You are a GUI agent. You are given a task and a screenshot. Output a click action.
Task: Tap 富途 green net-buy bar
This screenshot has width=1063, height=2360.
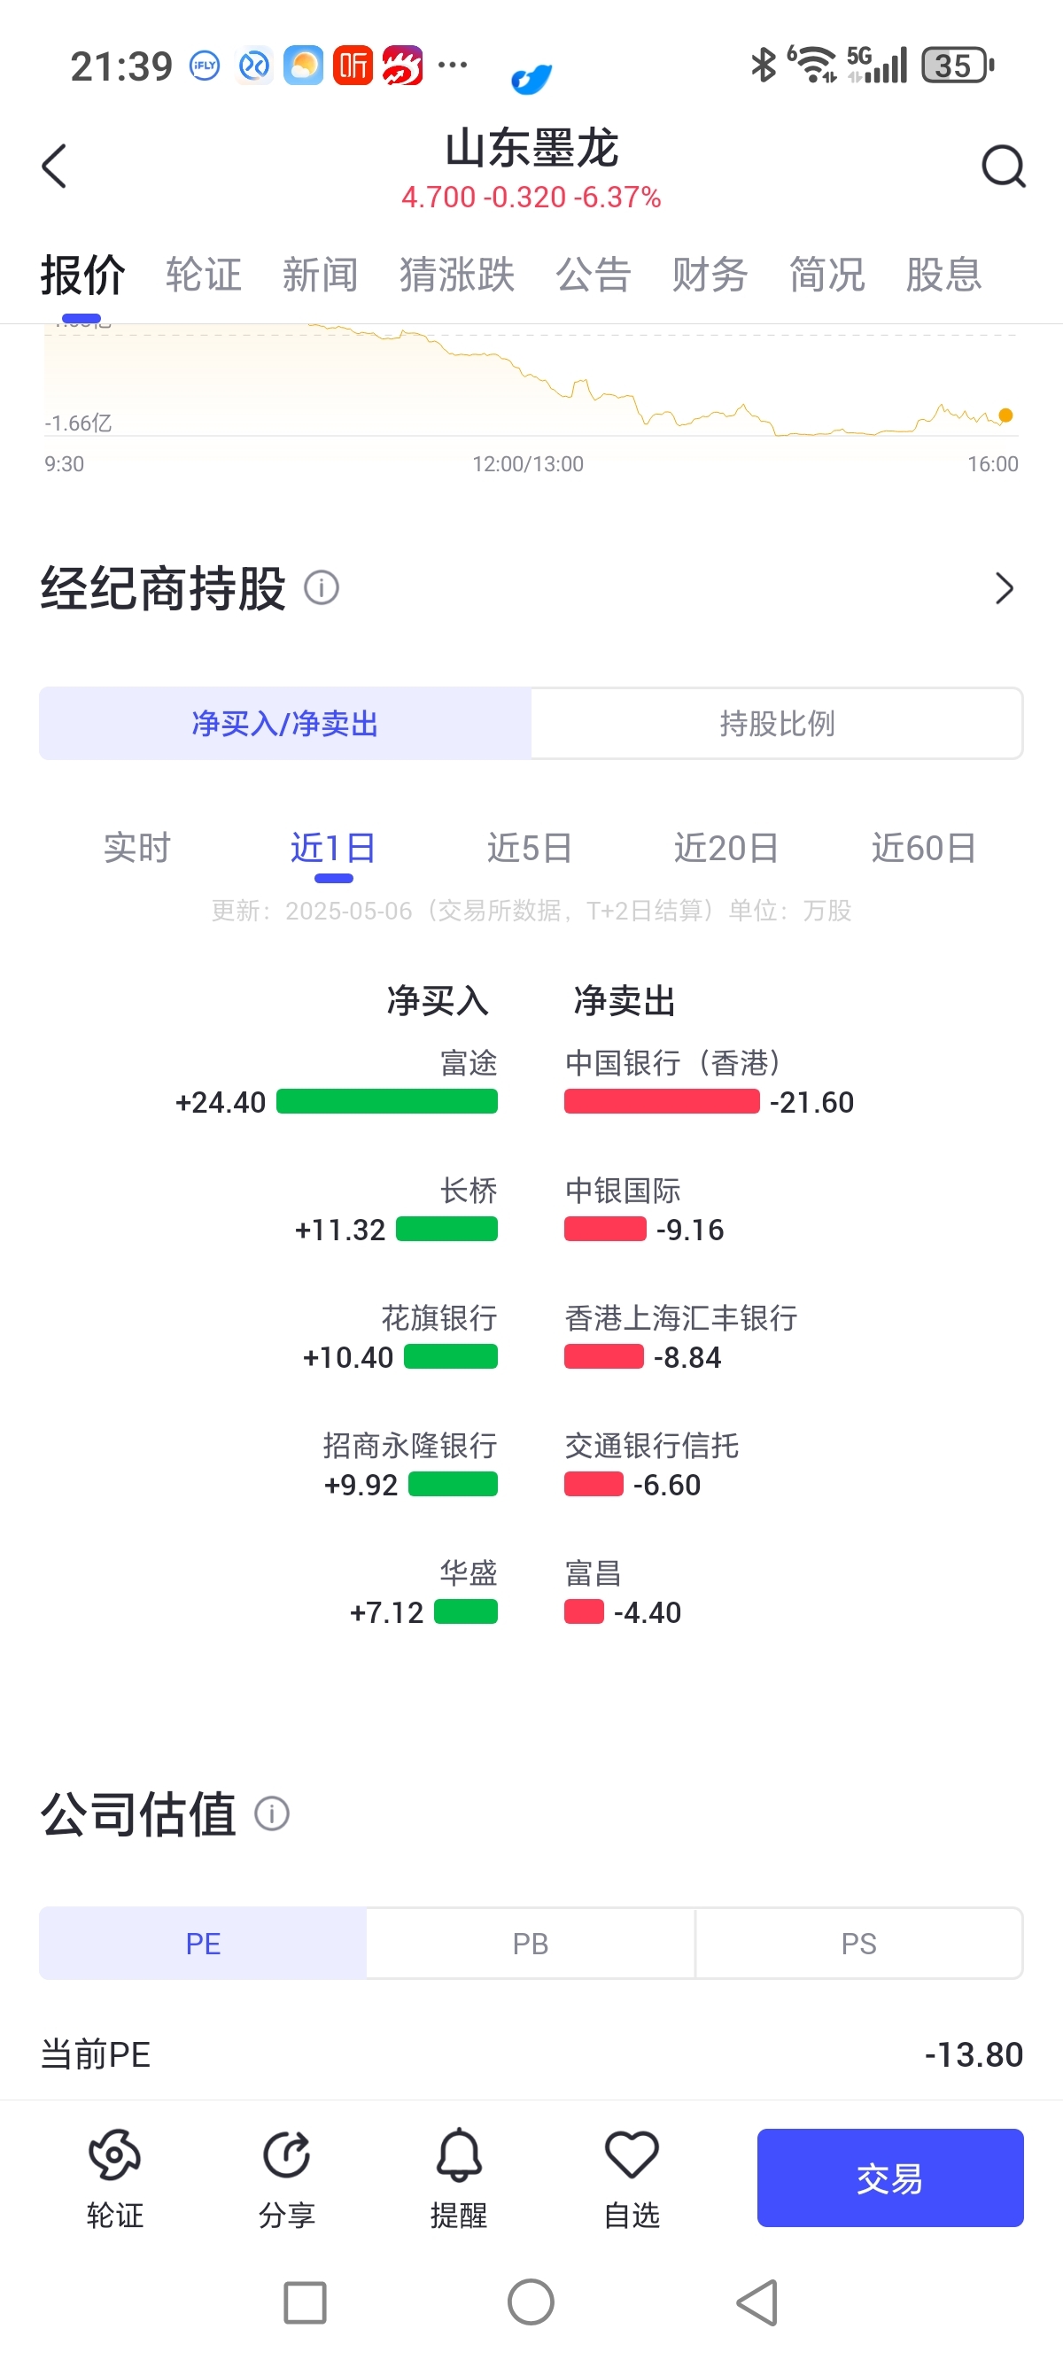click(x=387, y=1101)
